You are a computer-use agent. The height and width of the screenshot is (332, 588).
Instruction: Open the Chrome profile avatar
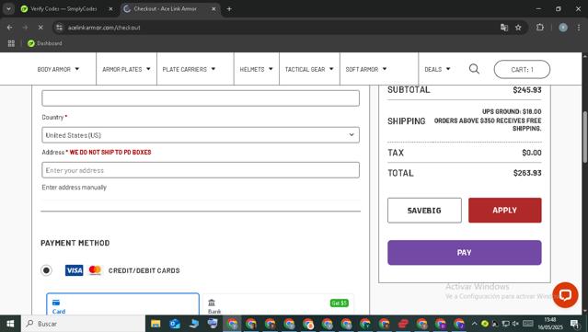563,28
